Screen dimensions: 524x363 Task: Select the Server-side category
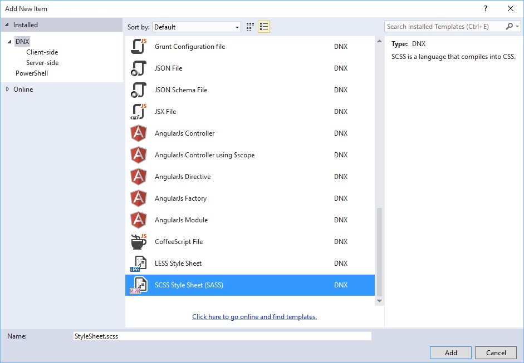click(42, 63)
